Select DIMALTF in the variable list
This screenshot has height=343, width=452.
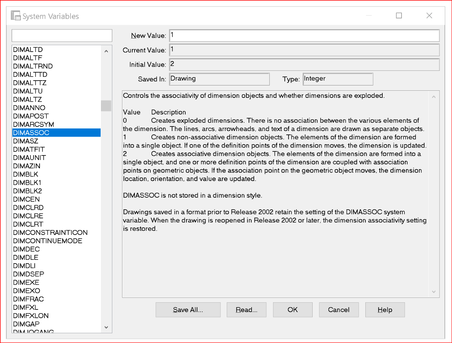56,58
